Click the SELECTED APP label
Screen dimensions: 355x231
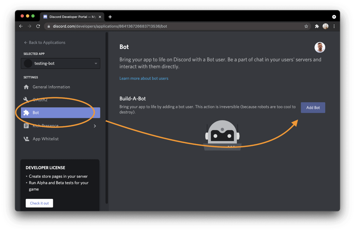tap(34, 54)
